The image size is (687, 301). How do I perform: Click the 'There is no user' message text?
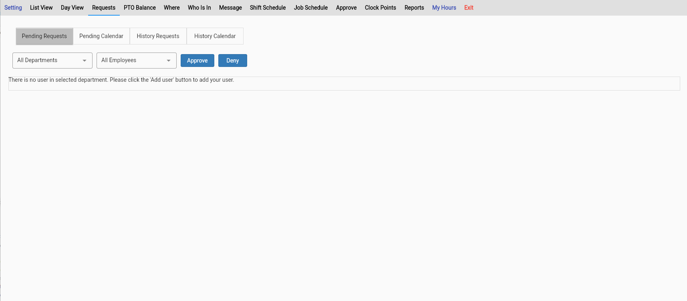click(121, 80)
